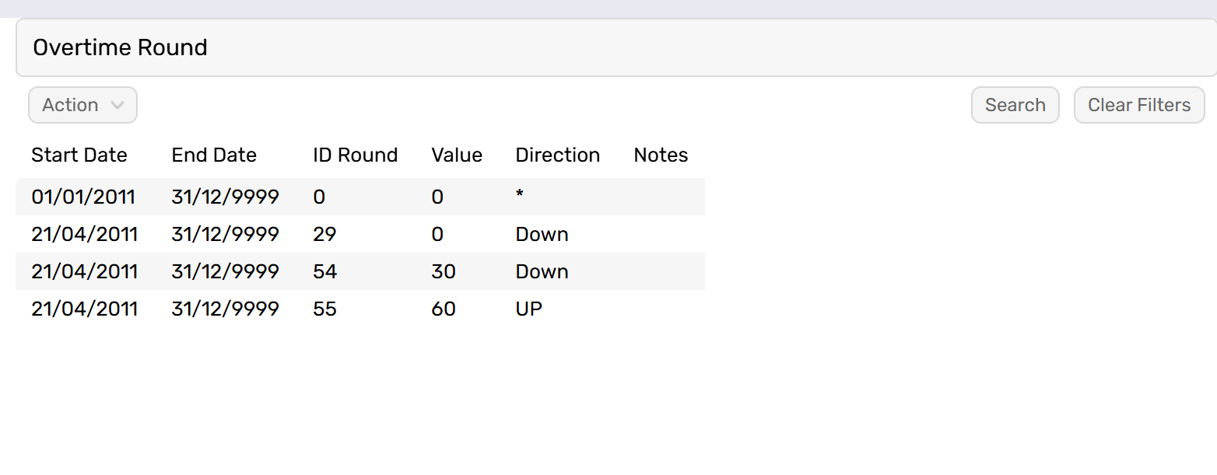Click ID Round 54 cell

point(324,272)
